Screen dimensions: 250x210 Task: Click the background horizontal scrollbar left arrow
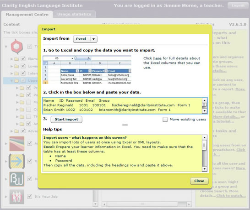point(104,204)
